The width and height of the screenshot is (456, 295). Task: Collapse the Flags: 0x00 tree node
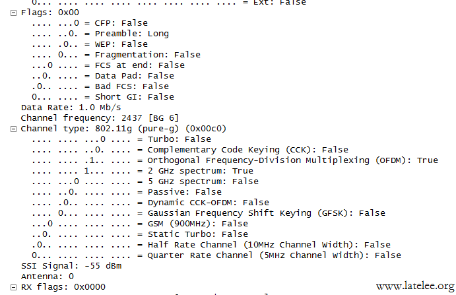[13, 13]
